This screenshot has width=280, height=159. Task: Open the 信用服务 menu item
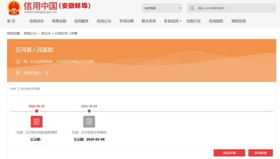(x=81, y=21)
